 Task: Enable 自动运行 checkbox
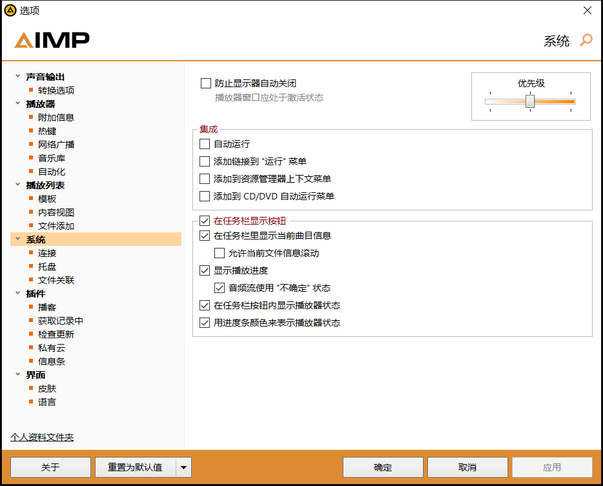[205, 144]
